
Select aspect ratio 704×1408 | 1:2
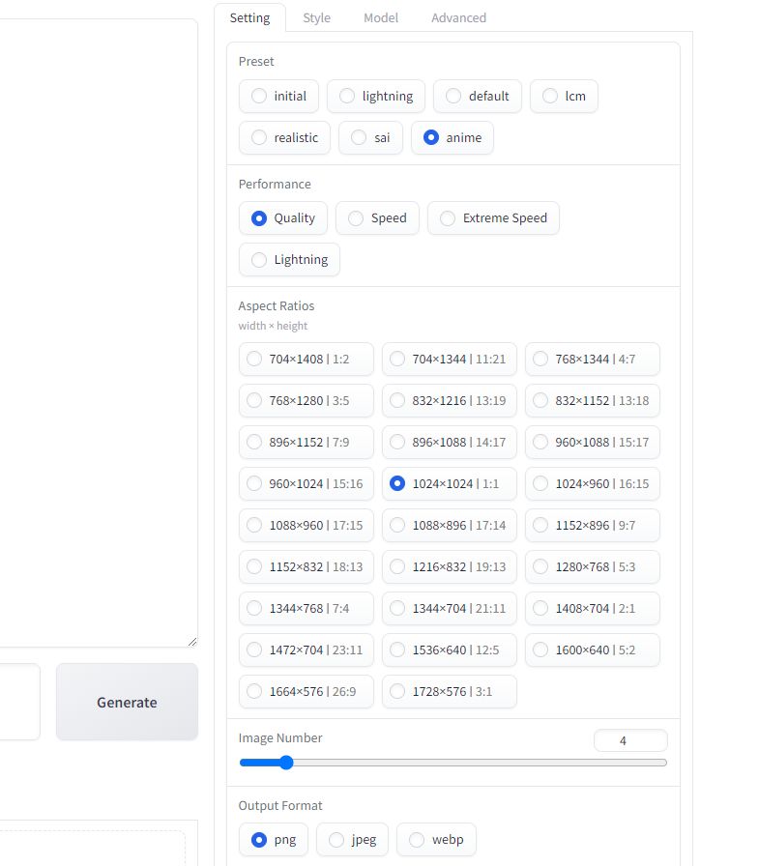click(307, 359)
